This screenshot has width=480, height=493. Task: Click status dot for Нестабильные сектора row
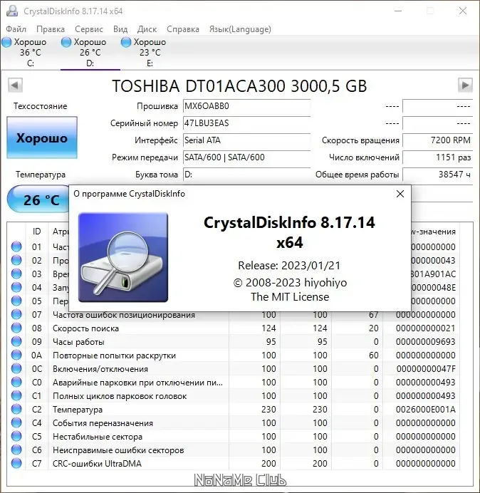(x=16, y=437)
